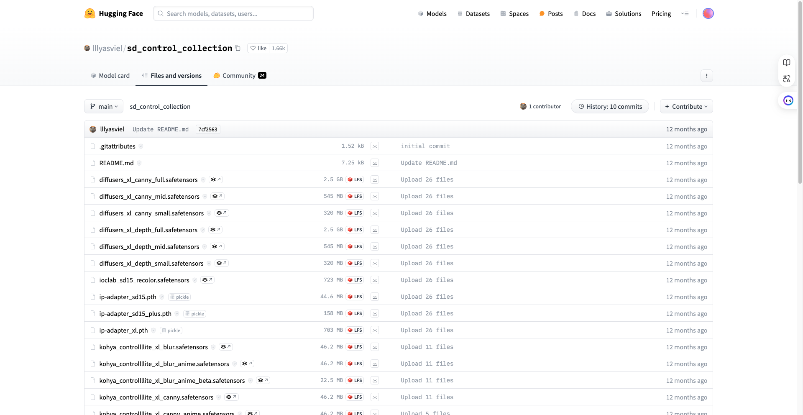This screenshot has width=803, height=415.
Task: Click the search models input field
Action: [x=233, y=13]
